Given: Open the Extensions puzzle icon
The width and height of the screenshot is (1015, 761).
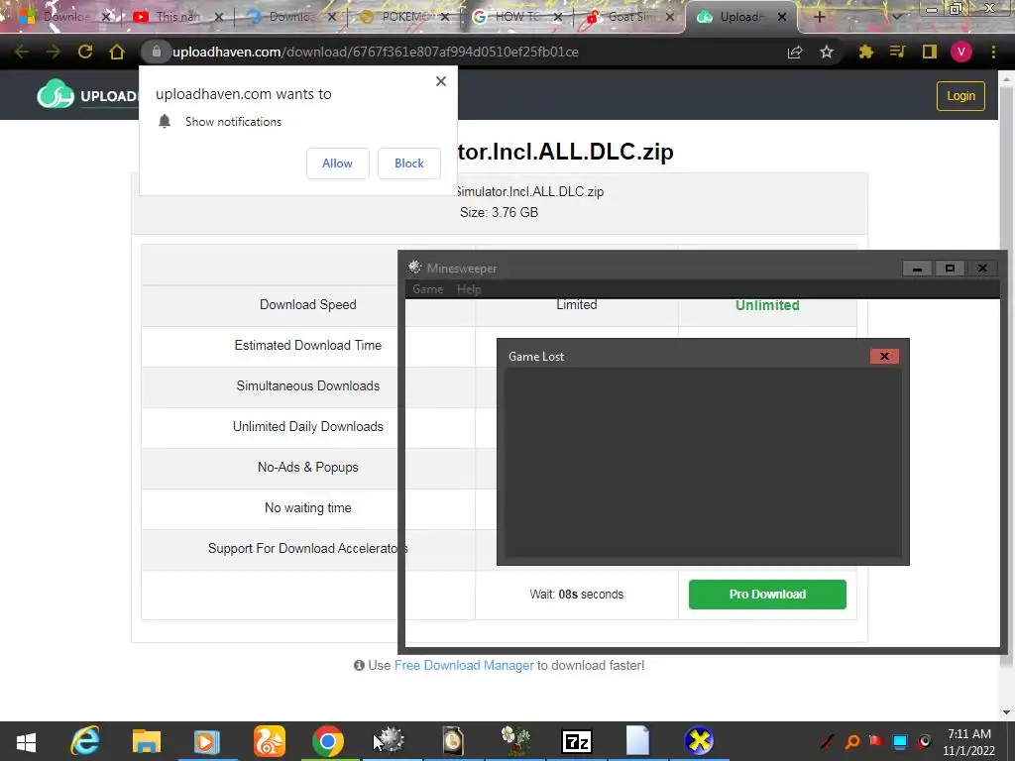Looking at the screenshot, I should click(x=865, y=52).
